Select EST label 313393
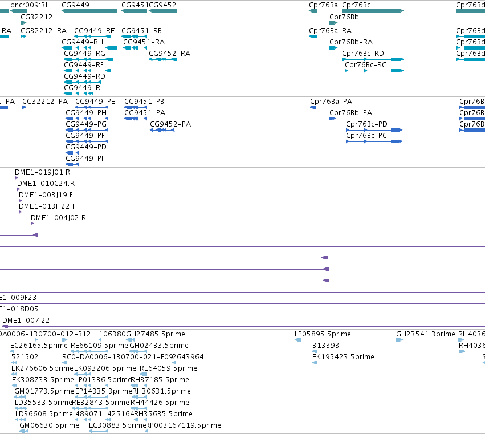This screenshot has width=485, height=434. (x=325, y=346)
